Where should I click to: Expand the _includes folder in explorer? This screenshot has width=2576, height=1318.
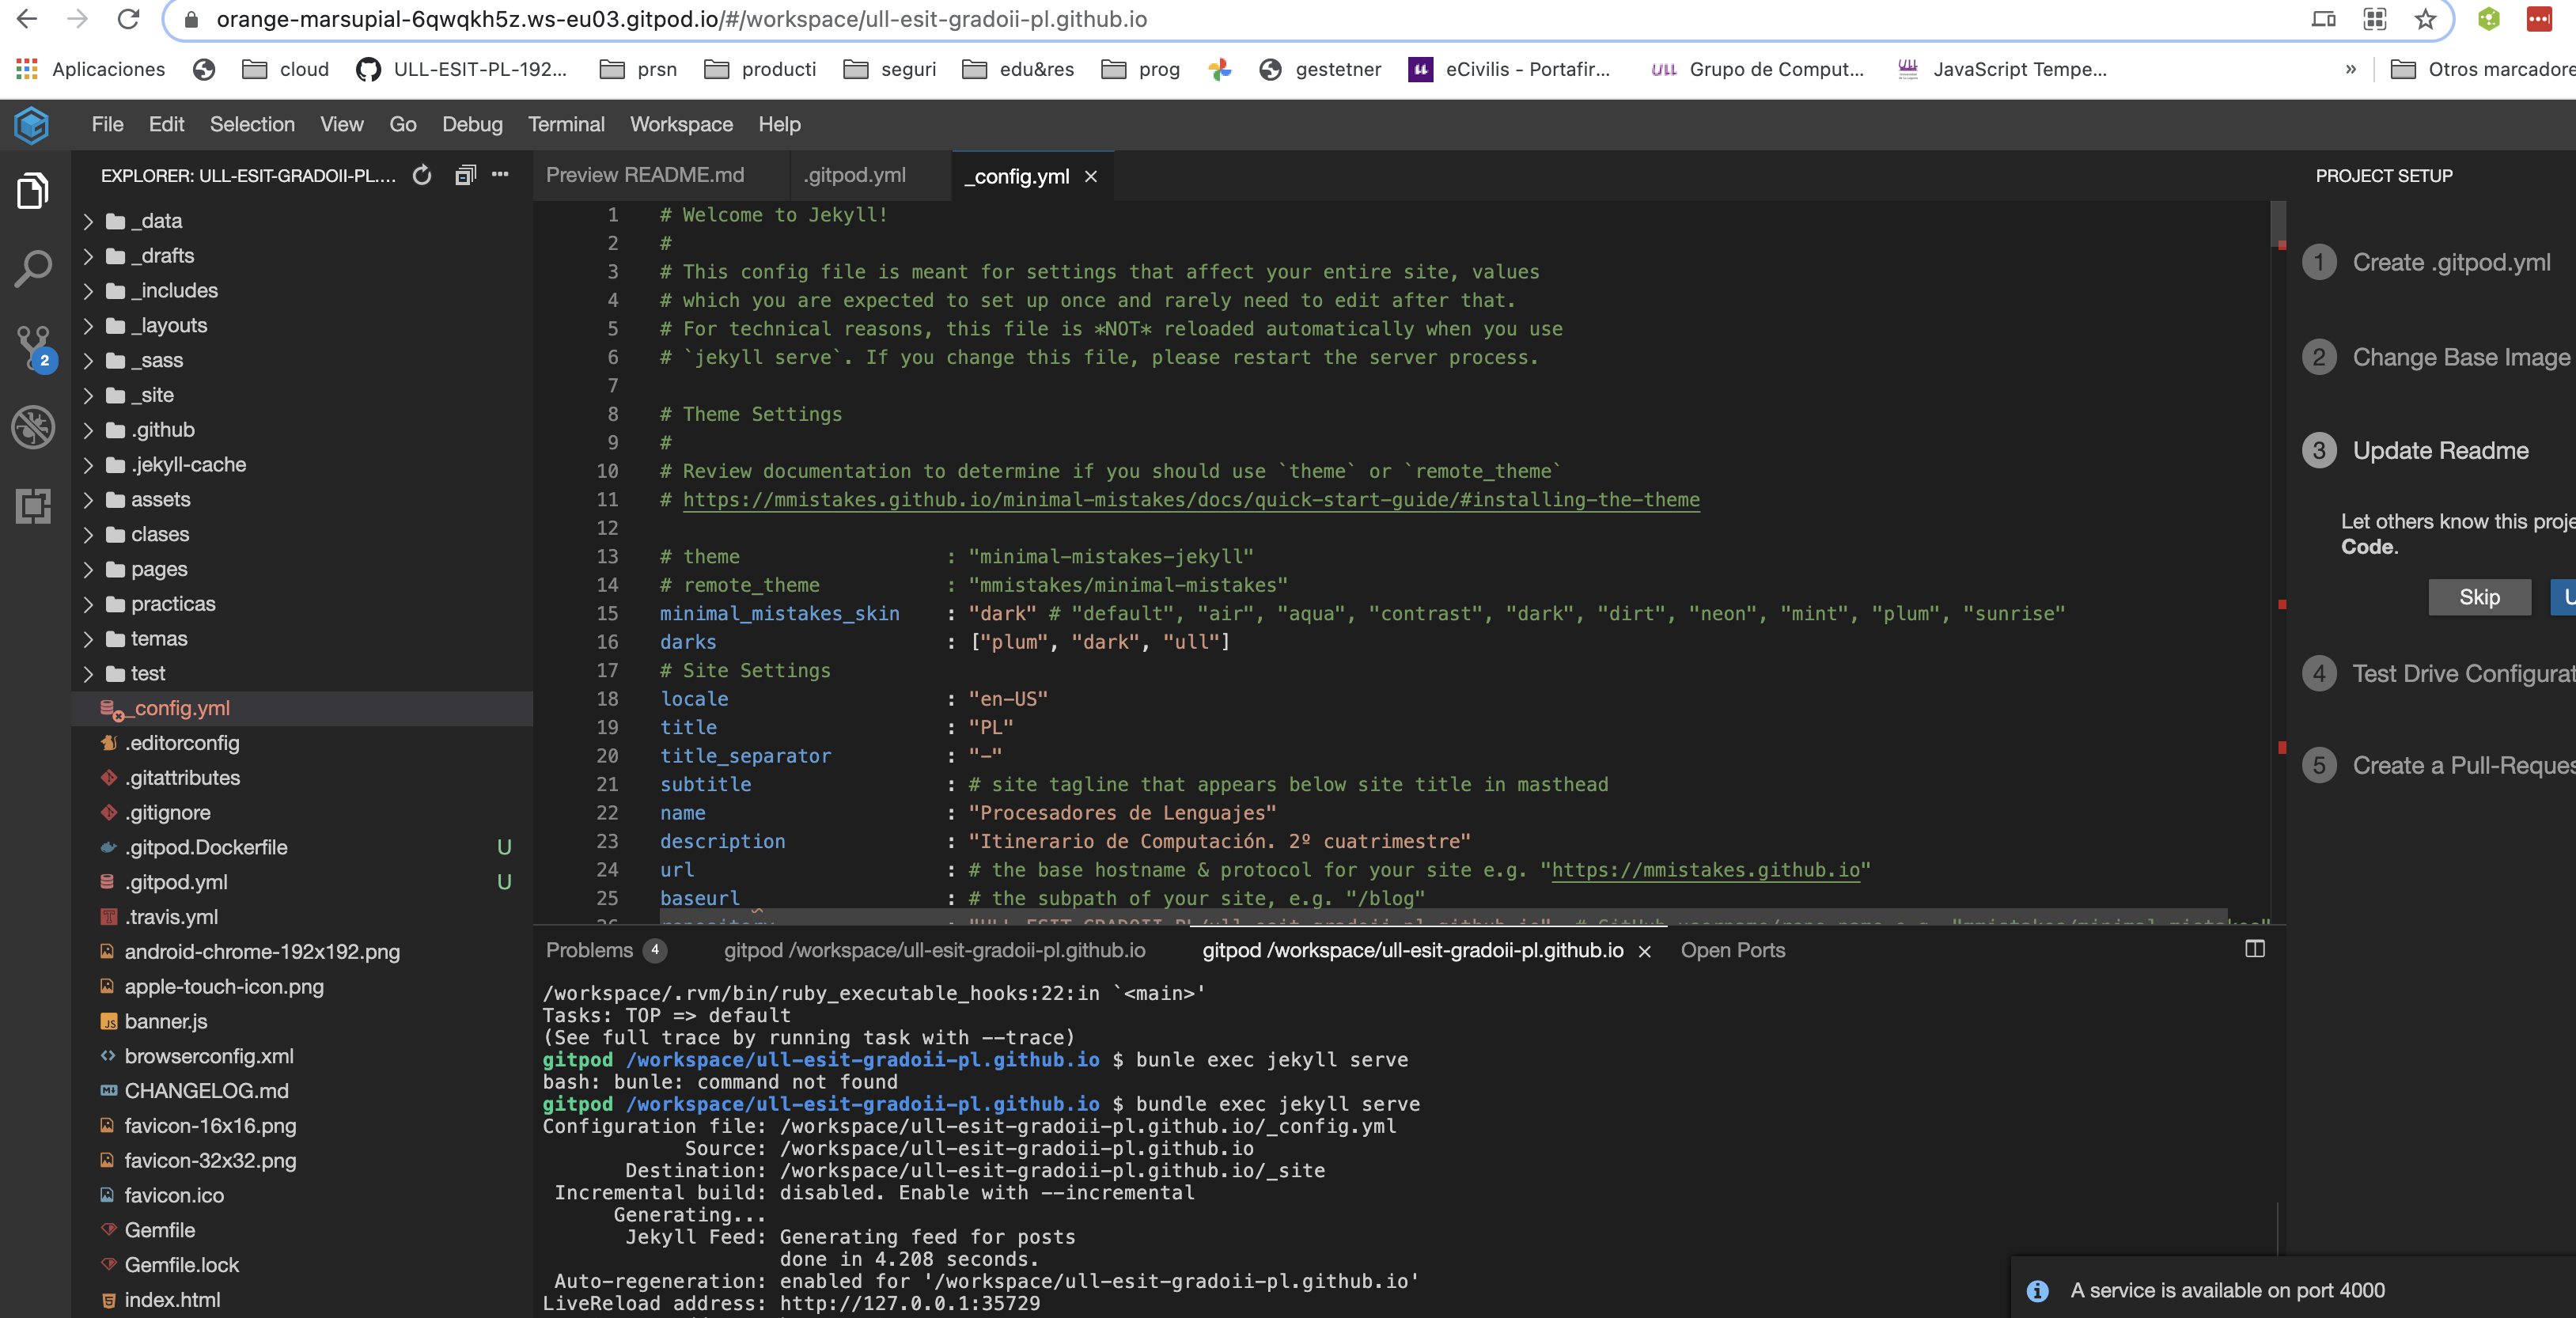175,290
